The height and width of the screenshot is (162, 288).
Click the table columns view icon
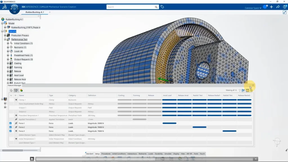click(247, 90)
